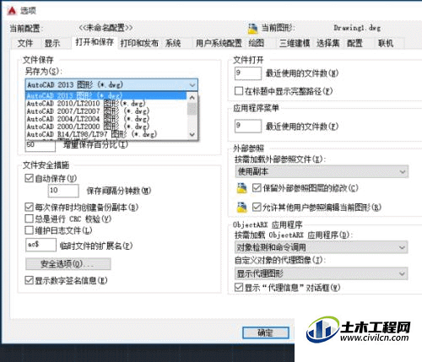
Task: Click the 确定 button
Action: click(266, 332)
